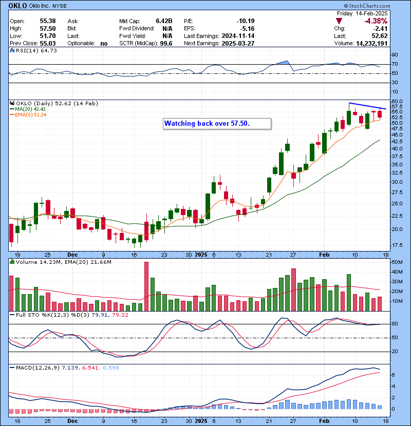411x426 pixels.
Task: Click the volume bars icon beside Volume label
Action: click(x=12, y=262)
